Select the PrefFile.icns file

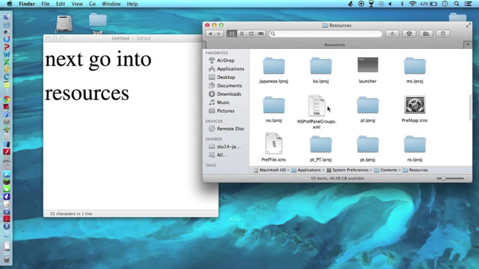(x=274, y=147)
